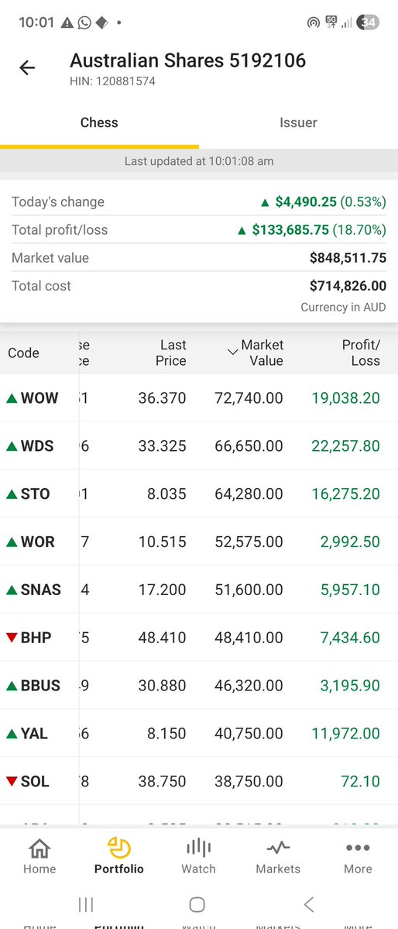Image resolution: width=398 pixels, height=929 pixels.
Task: Open the More three-dots icon
Action: pyautogui.click(x=358, y=848)
